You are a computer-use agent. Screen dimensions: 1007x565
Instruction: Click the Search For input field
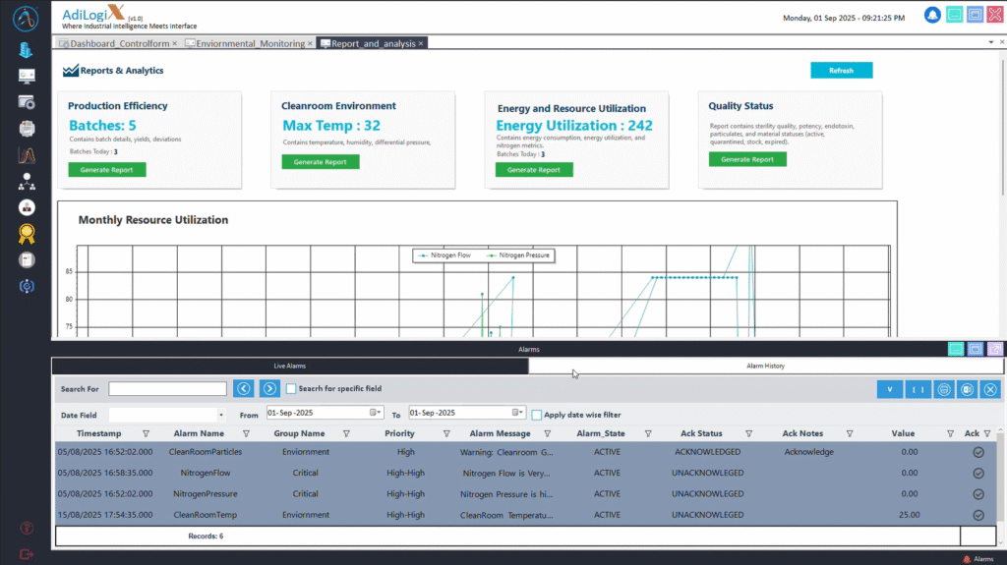click(x=167, y=388)
